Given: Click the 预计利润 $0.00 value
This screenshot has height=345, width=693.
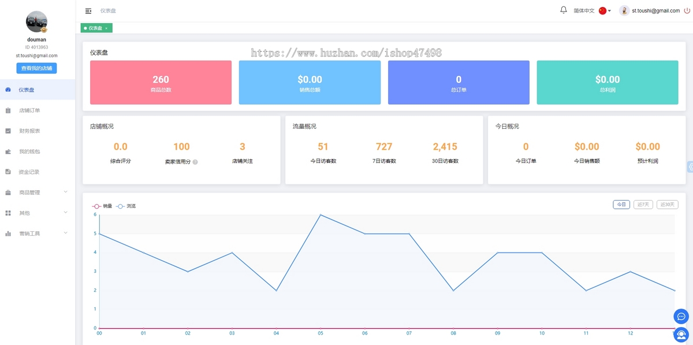Looking at the screenshot, I should tap(647, 147).
